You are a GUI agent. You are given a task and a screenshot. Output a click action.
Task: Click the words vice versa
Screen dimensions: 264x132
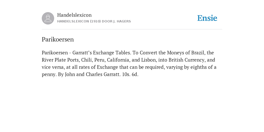53,67
